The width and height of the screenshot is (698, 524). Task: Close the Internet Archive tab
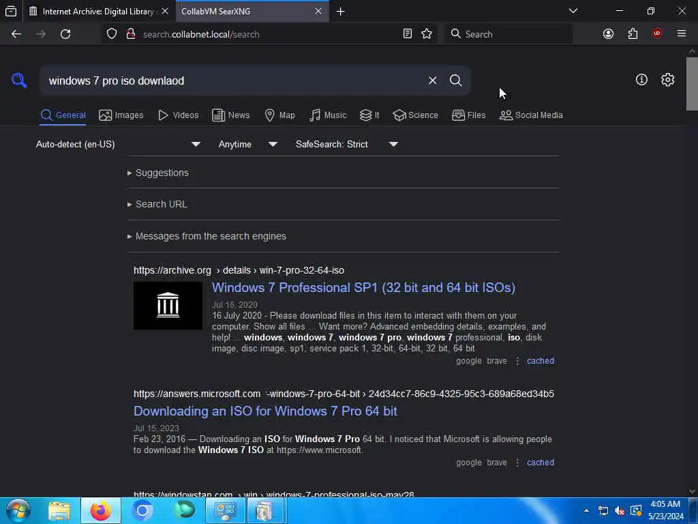[x=165, y=11]
